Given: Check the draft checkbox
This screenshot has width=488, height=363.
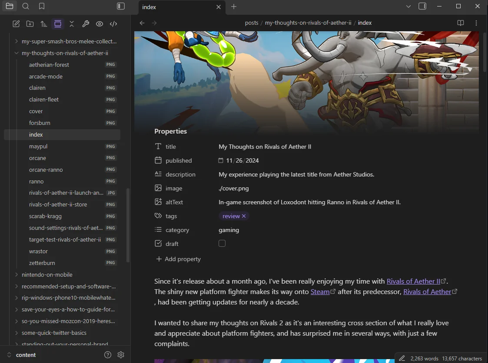Looking at the screenshot, I should tap(222, 243).
